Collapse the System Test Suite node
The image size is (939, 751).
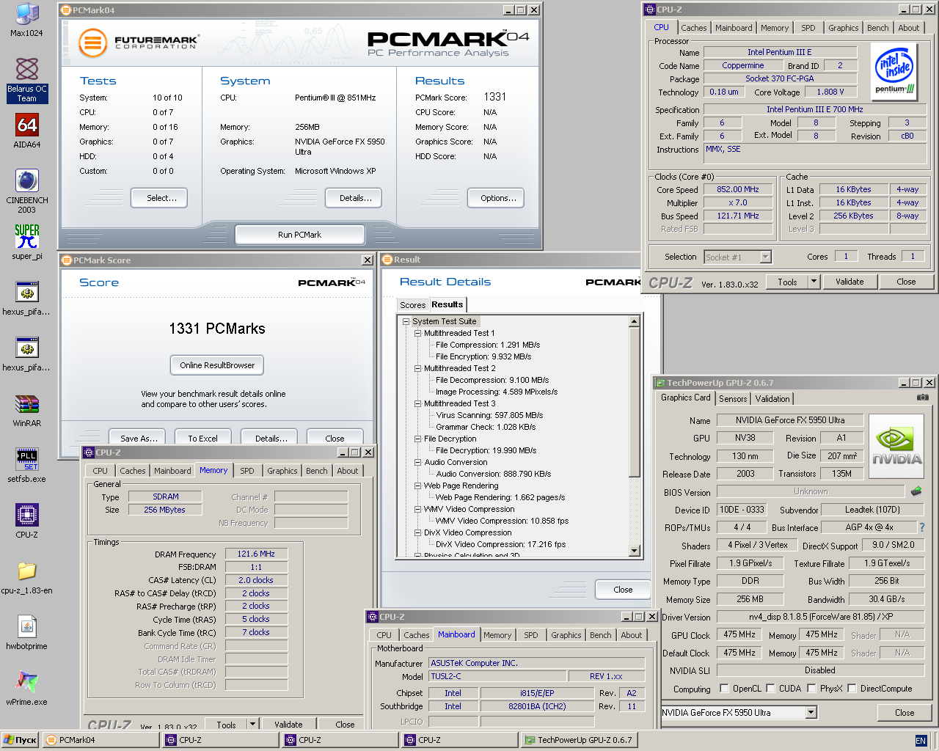pyautogui.click(x=406, y=321)
